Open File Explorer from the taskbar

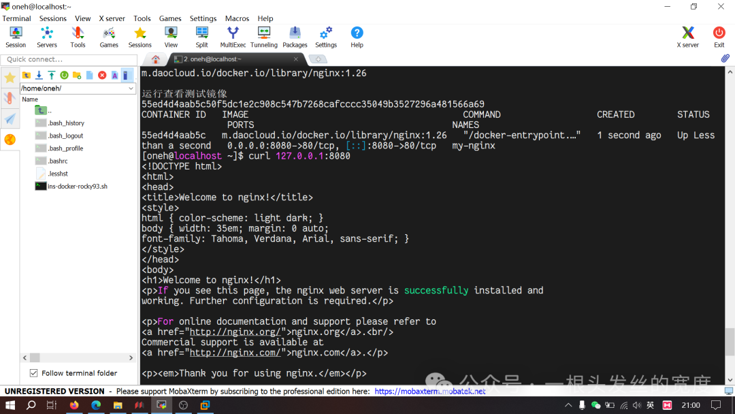tap(118, 405)
